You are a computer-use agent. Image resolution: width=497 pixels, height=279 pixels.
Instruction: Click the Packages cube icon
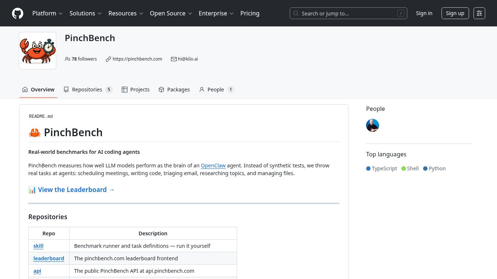tap(161, 90)
